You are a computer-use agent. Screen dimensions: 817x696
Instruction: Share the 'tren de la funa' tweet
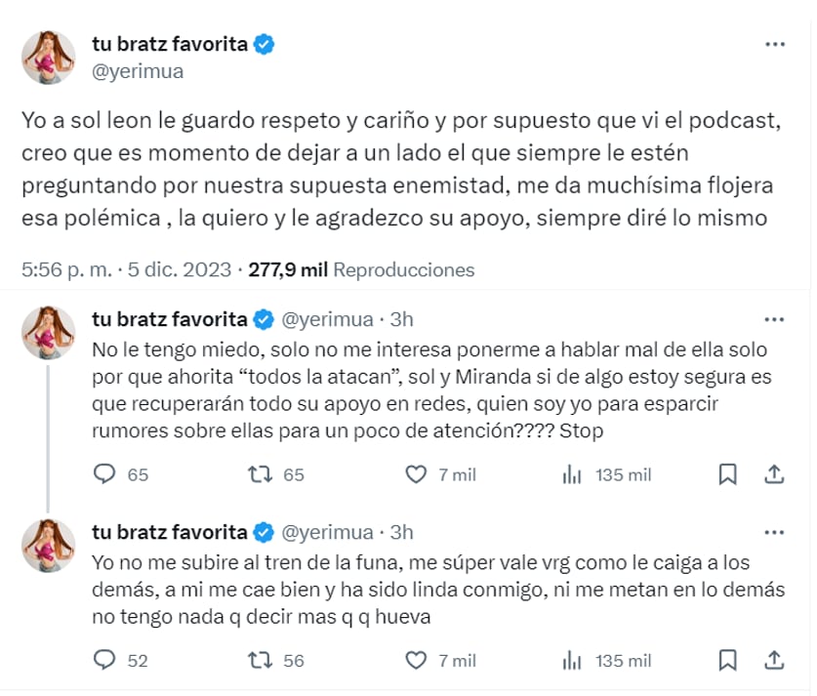[x=774, y=661]
